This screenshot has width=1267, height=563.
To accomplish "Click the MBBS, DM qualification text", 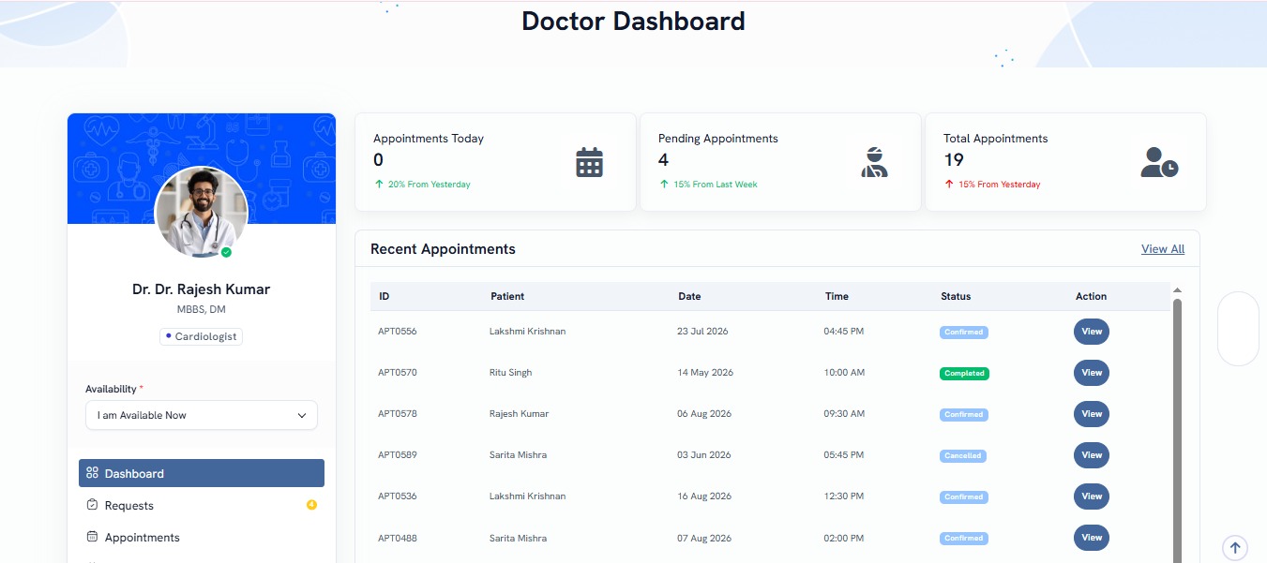I will 201,309.
